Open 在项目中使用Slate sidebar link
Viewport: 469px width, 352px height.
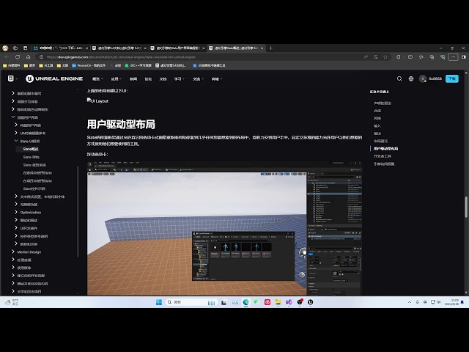[x=37, y=181]
